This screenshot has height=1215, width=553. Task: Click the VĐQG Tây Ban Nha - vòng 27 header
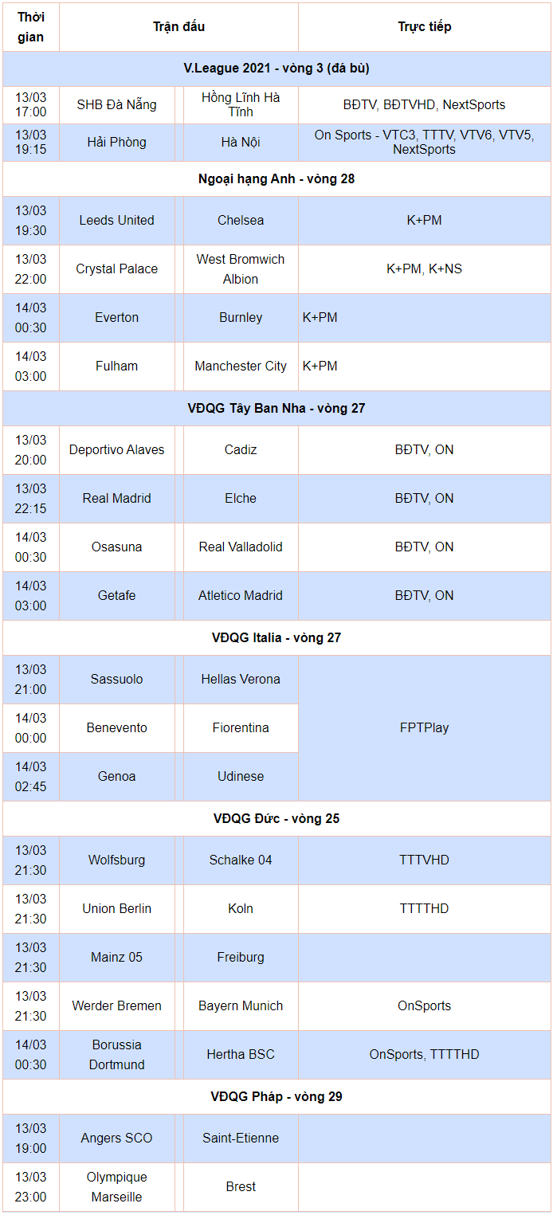coord(276,409)
